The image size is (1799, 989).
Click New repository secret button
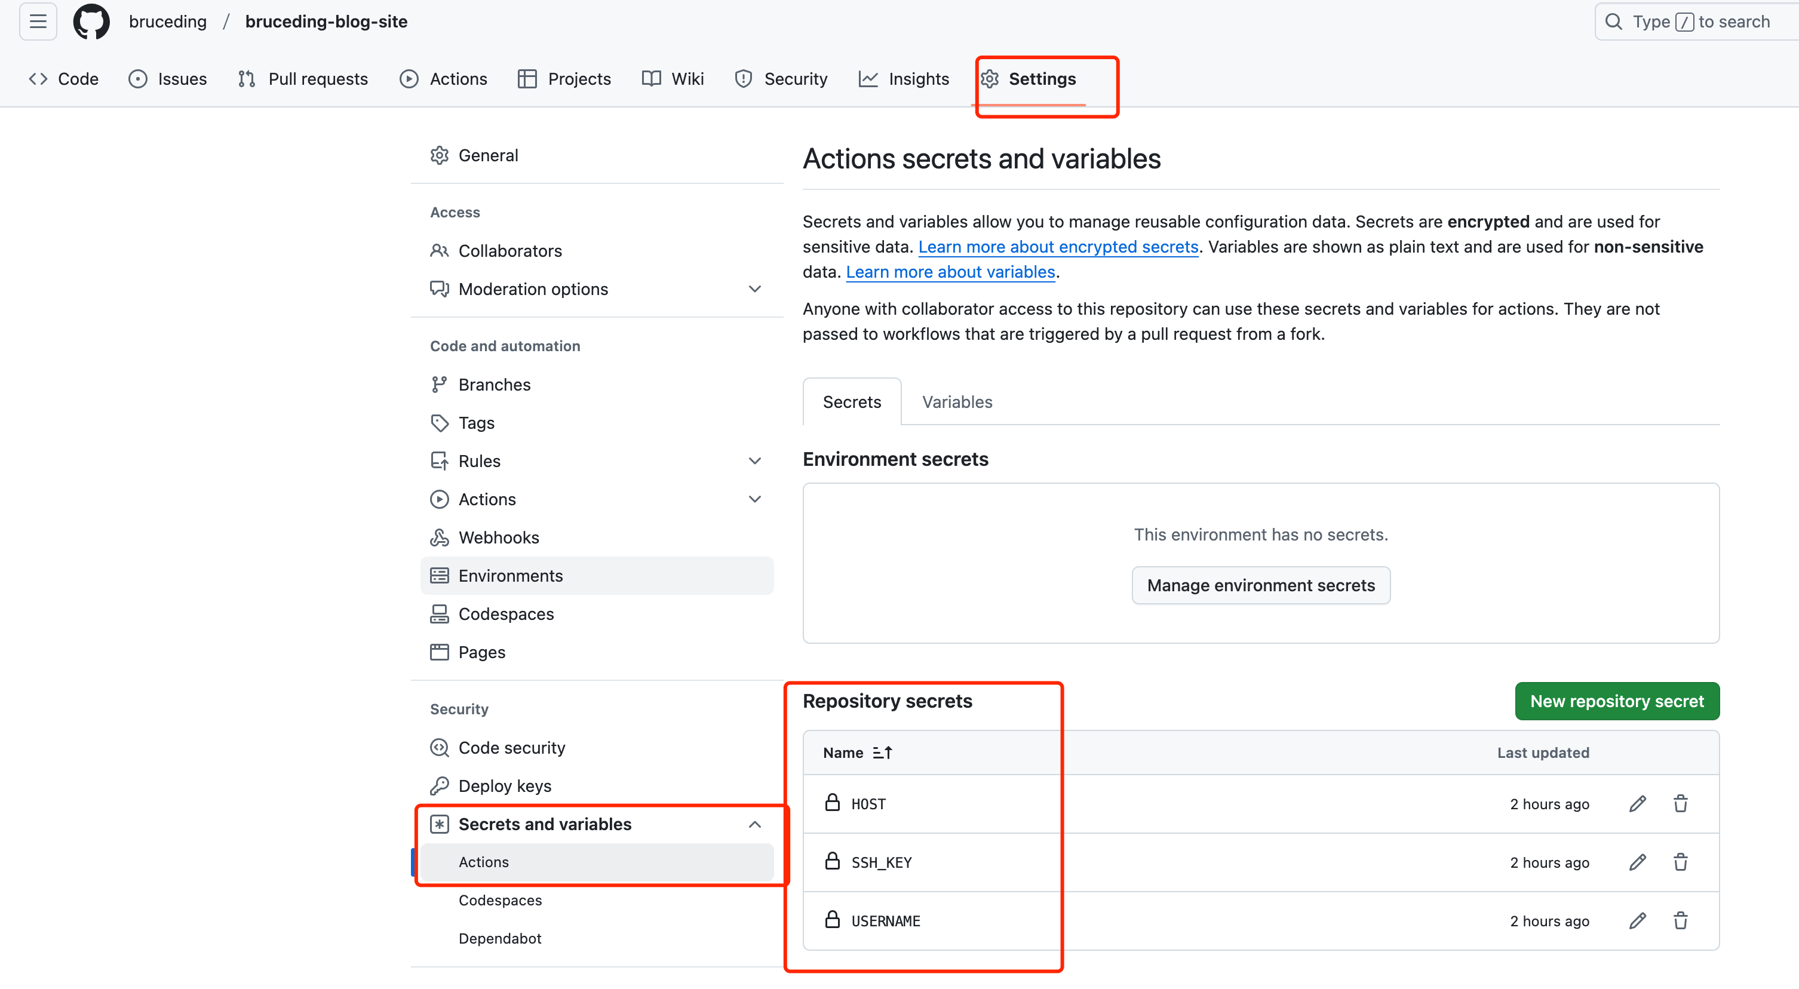tap(1617, 701)
